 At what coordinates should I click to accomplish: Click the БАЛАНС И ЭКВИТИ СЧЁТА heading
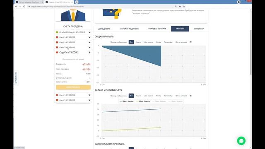108,90
